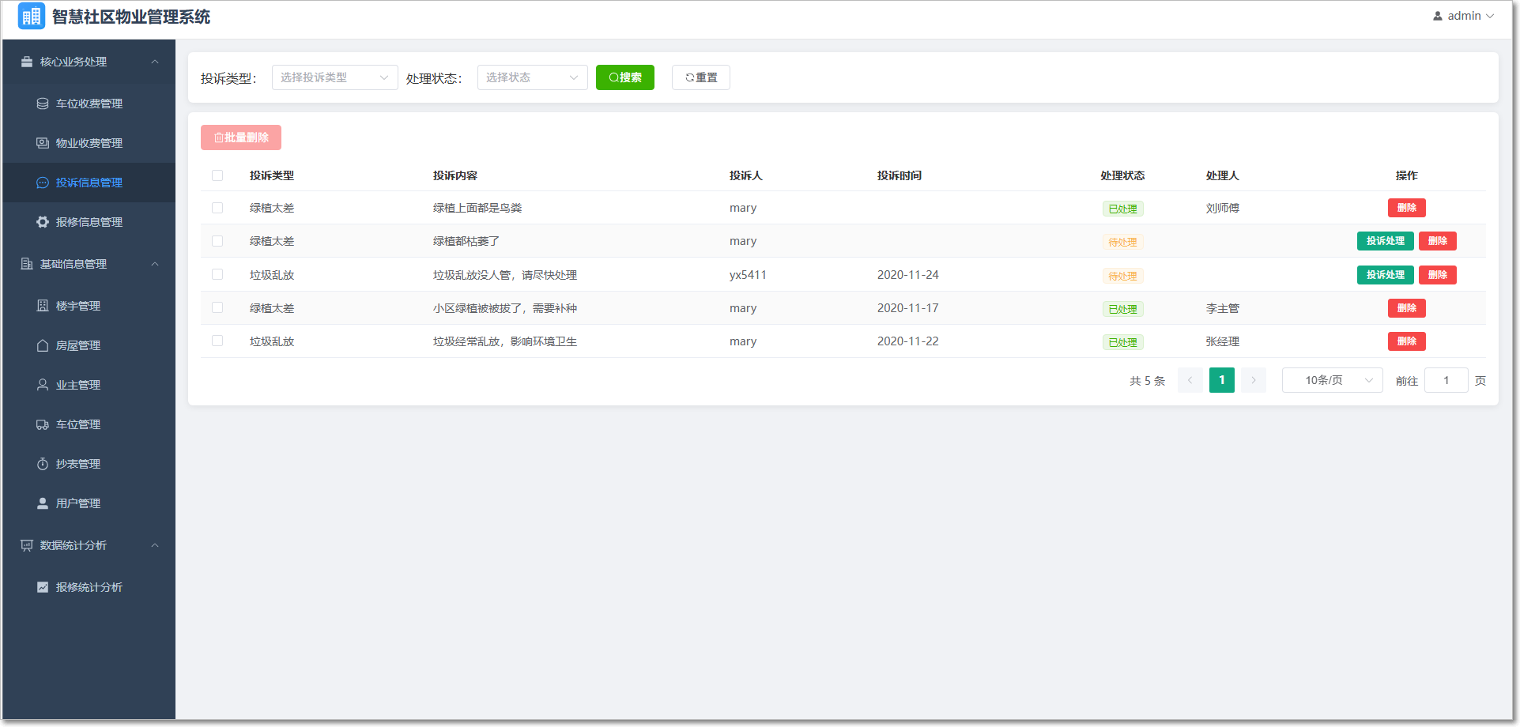Click the 批量删除 button
Screen dimensions: 1520x727
point(241,137)
